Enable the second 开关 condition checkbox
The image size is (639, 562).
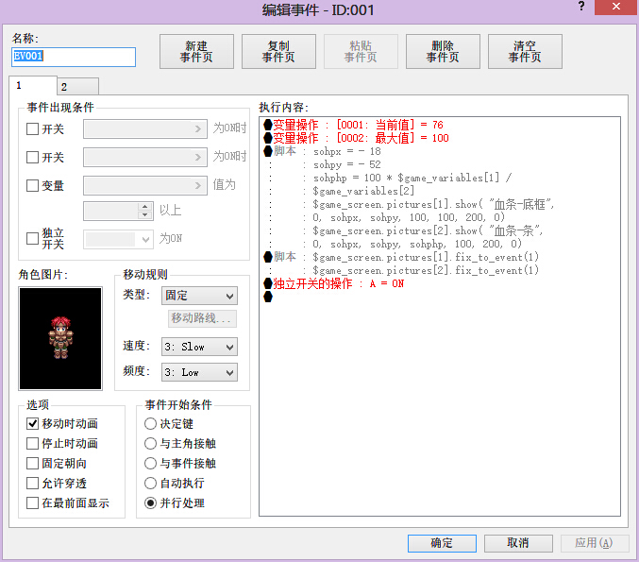pyautogui.click(x=32, y=157)
